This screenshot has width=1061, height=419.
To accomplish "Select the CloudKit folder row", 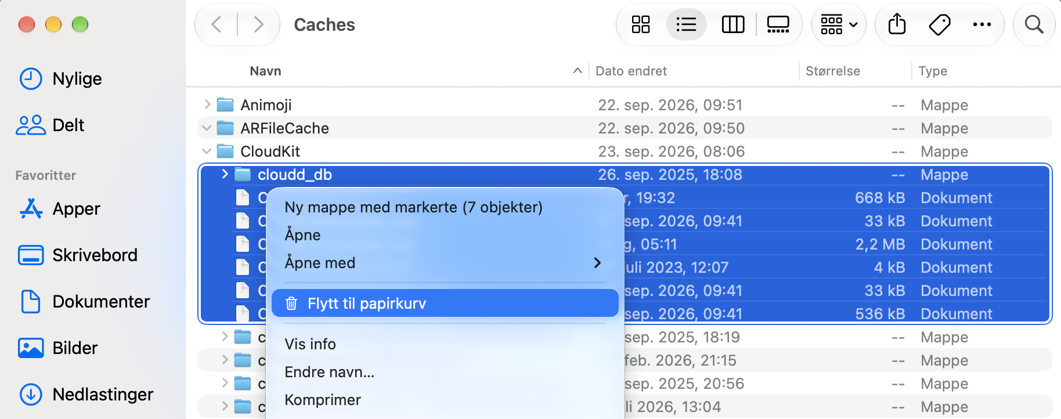I will [x=625, y=151].
